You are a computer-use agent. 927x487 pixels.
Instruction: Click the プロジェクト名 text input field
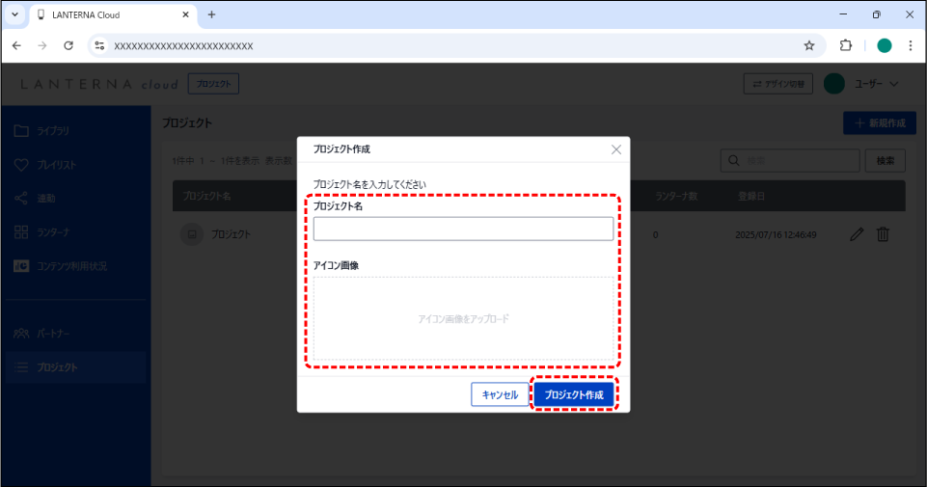coord(463,229)
